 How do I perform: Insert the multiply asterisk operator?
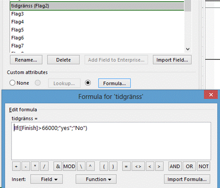coord(35,166)
